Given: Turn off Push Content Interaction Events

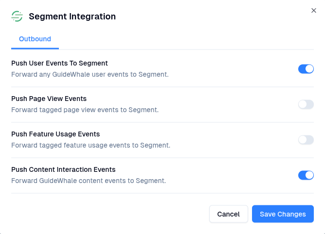Looking at the screenshot, I should coord(306,175).
